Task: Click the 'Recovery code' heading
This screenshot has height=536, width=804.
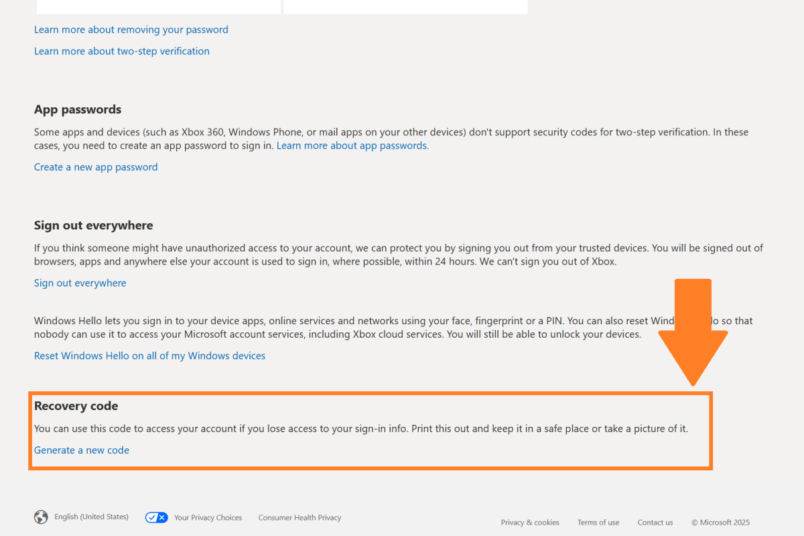Action: click(x=76, y=406)
